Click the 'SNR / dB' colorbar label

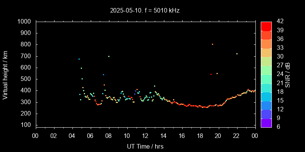[x=287, y=74]
